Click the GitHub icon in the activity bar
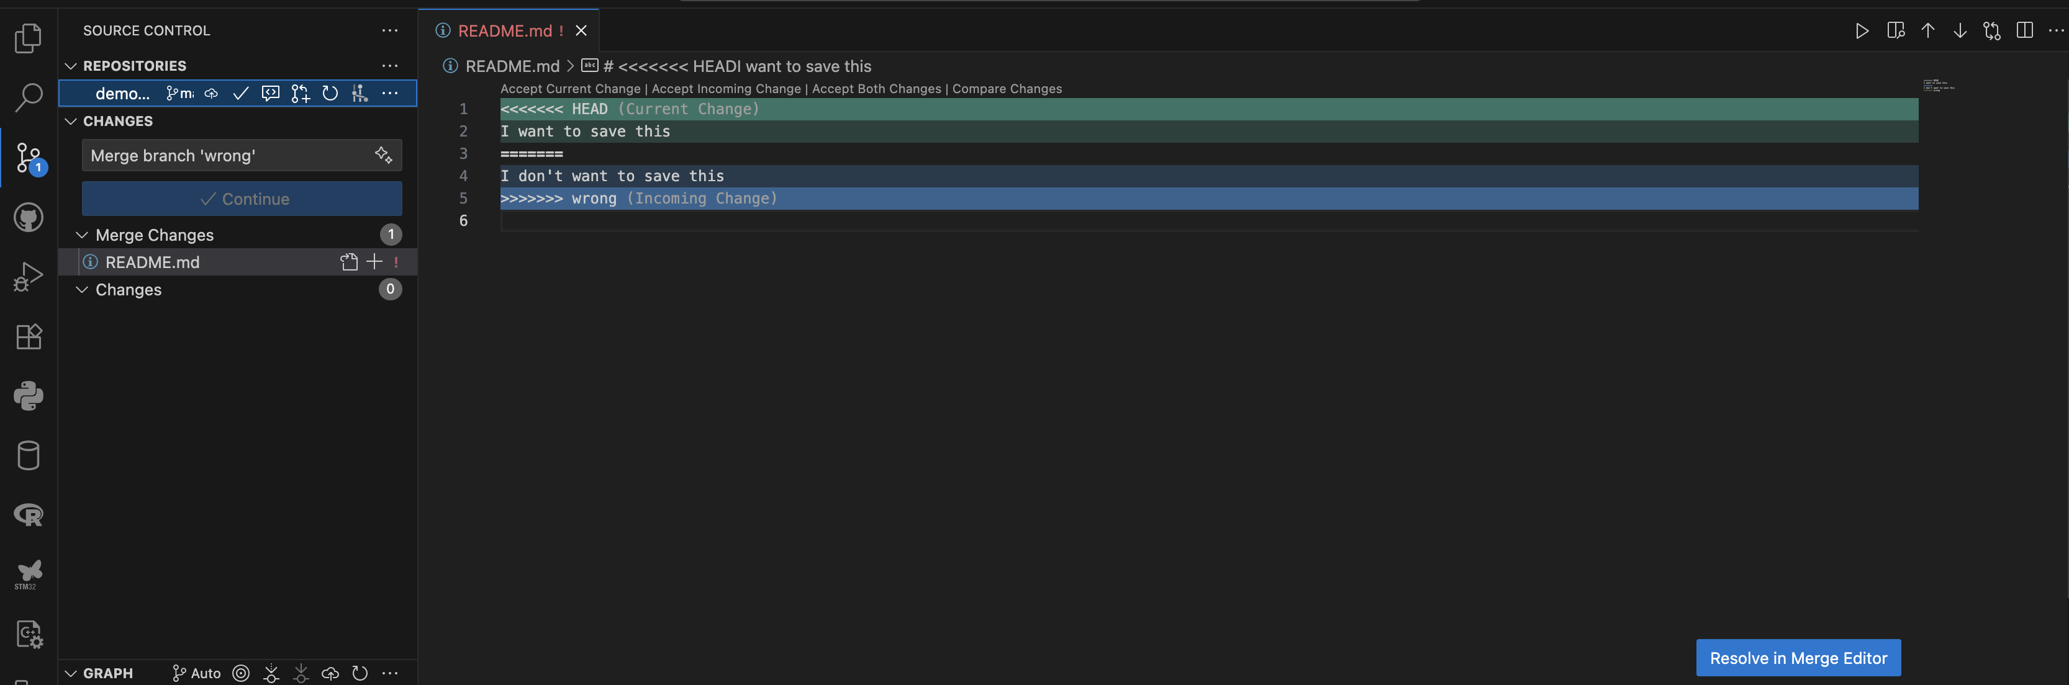Viewport: 2069px width, 685px height. pyautogui.click(x=29, y=217)
